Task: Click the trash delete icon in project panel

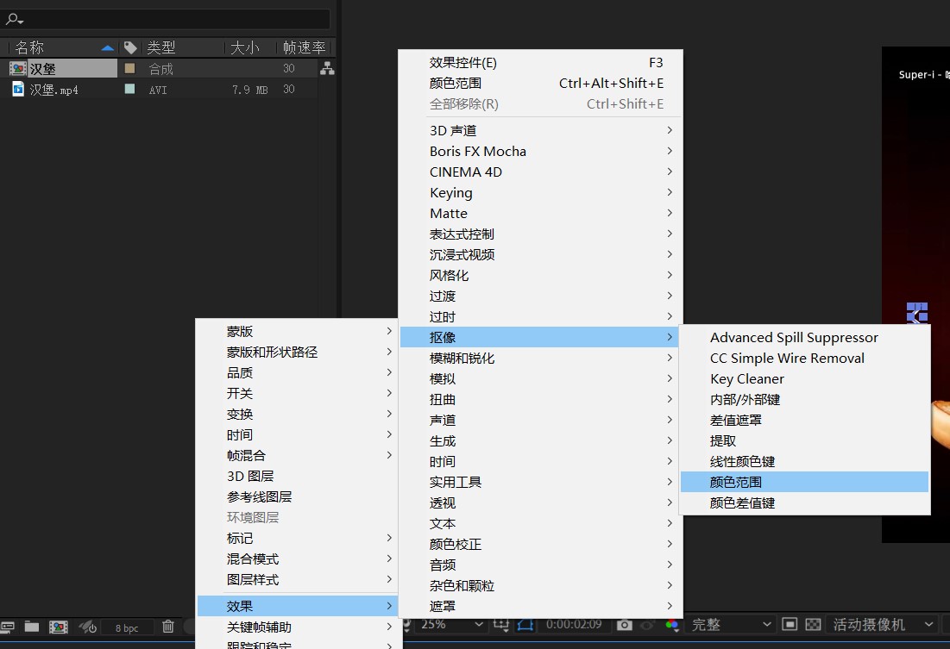Action: pyautogui.click(x=168, y=627)
